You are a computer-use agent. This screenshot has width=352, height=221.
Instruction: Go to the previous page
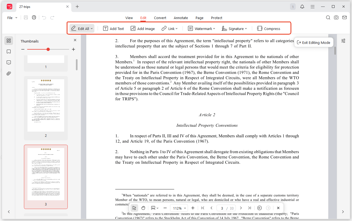tap(211, 208)
